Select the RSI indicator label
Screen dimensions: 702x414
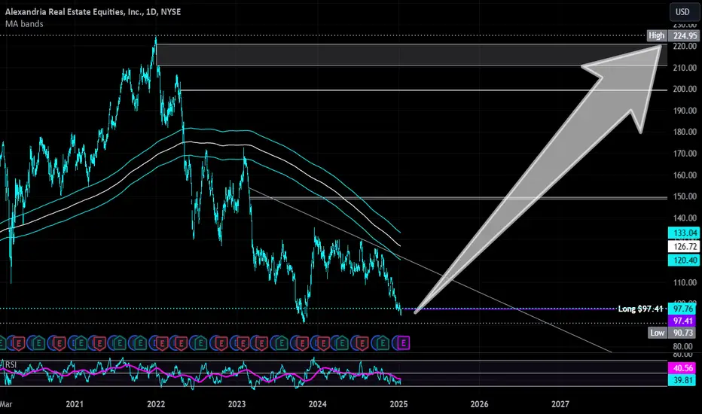pyautogui.click(x=11, y=365)
